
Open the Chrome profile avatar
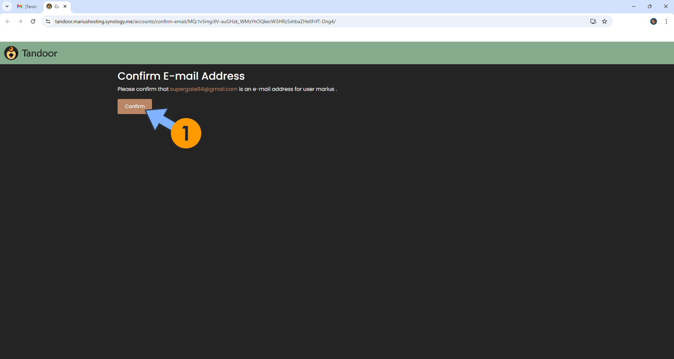[x=653, y=21]
